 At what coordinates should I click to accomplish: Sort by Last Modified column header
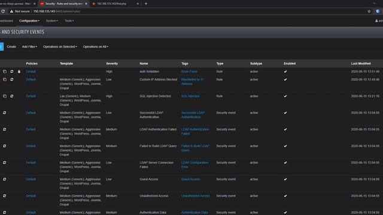click(x=361, y=63)
